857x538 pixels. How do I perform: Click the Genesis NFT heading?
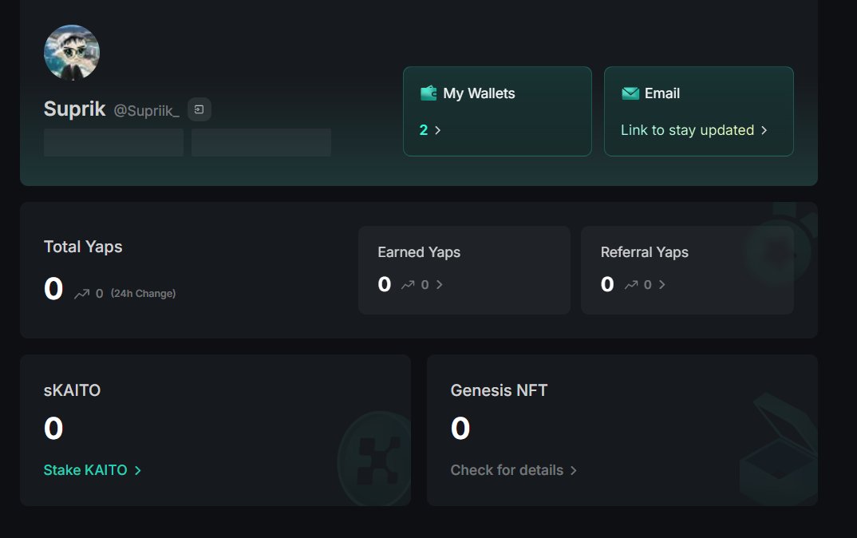(499, 390)
